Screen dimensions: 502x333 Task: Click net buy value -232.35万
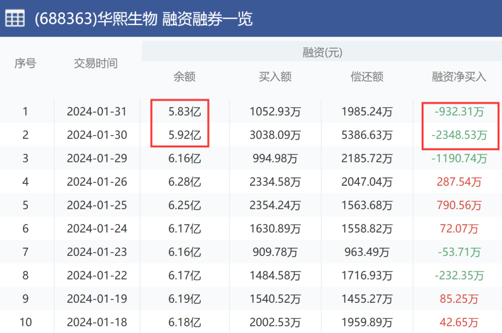tap(459, 275)
